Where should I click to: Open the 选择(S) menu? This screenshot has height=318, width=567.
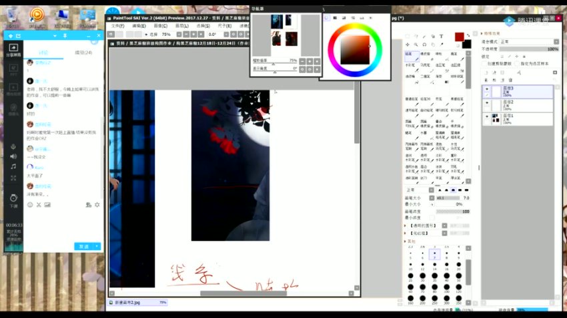(203, 26)
